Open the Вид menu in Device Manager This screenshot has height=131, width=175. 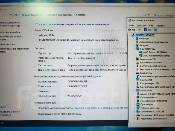pyautogui.click(x=151, y=26)
